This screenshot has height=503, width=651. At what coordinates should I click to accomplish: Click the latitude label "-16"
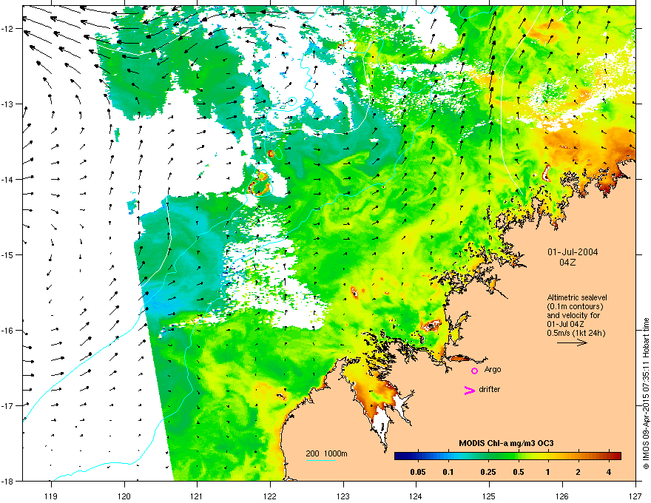point(8,331)
